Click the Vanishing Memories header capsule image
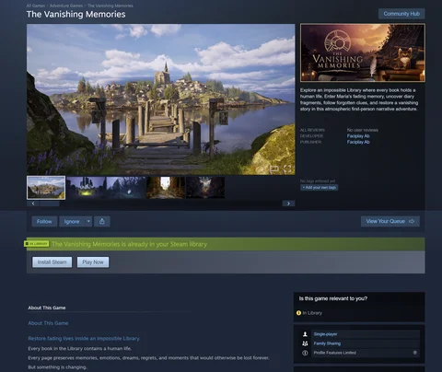This screenshot has height=372, width=442. 363,52
